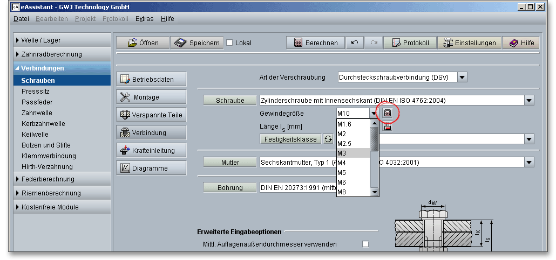Expand the Zylinderschraube type dropdown

click(x=529, y=100)
